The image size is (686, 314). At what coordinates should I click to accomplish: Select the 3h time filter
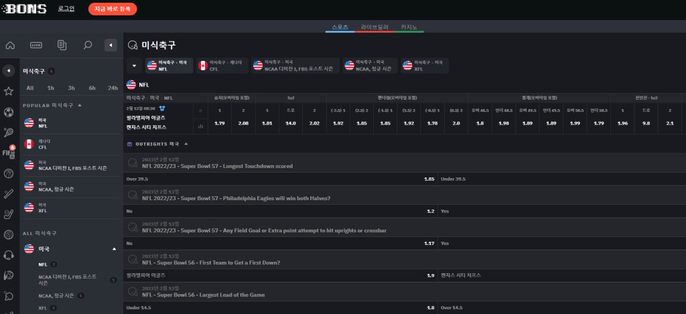(x=71, y=88)
